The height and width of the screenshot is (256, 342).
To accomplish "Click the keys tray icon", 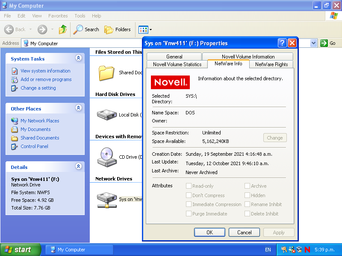I will click(284, 250).
